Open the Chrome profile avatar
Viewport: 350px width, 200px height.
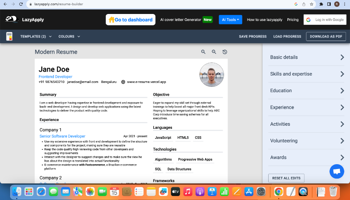coord(336,4)
